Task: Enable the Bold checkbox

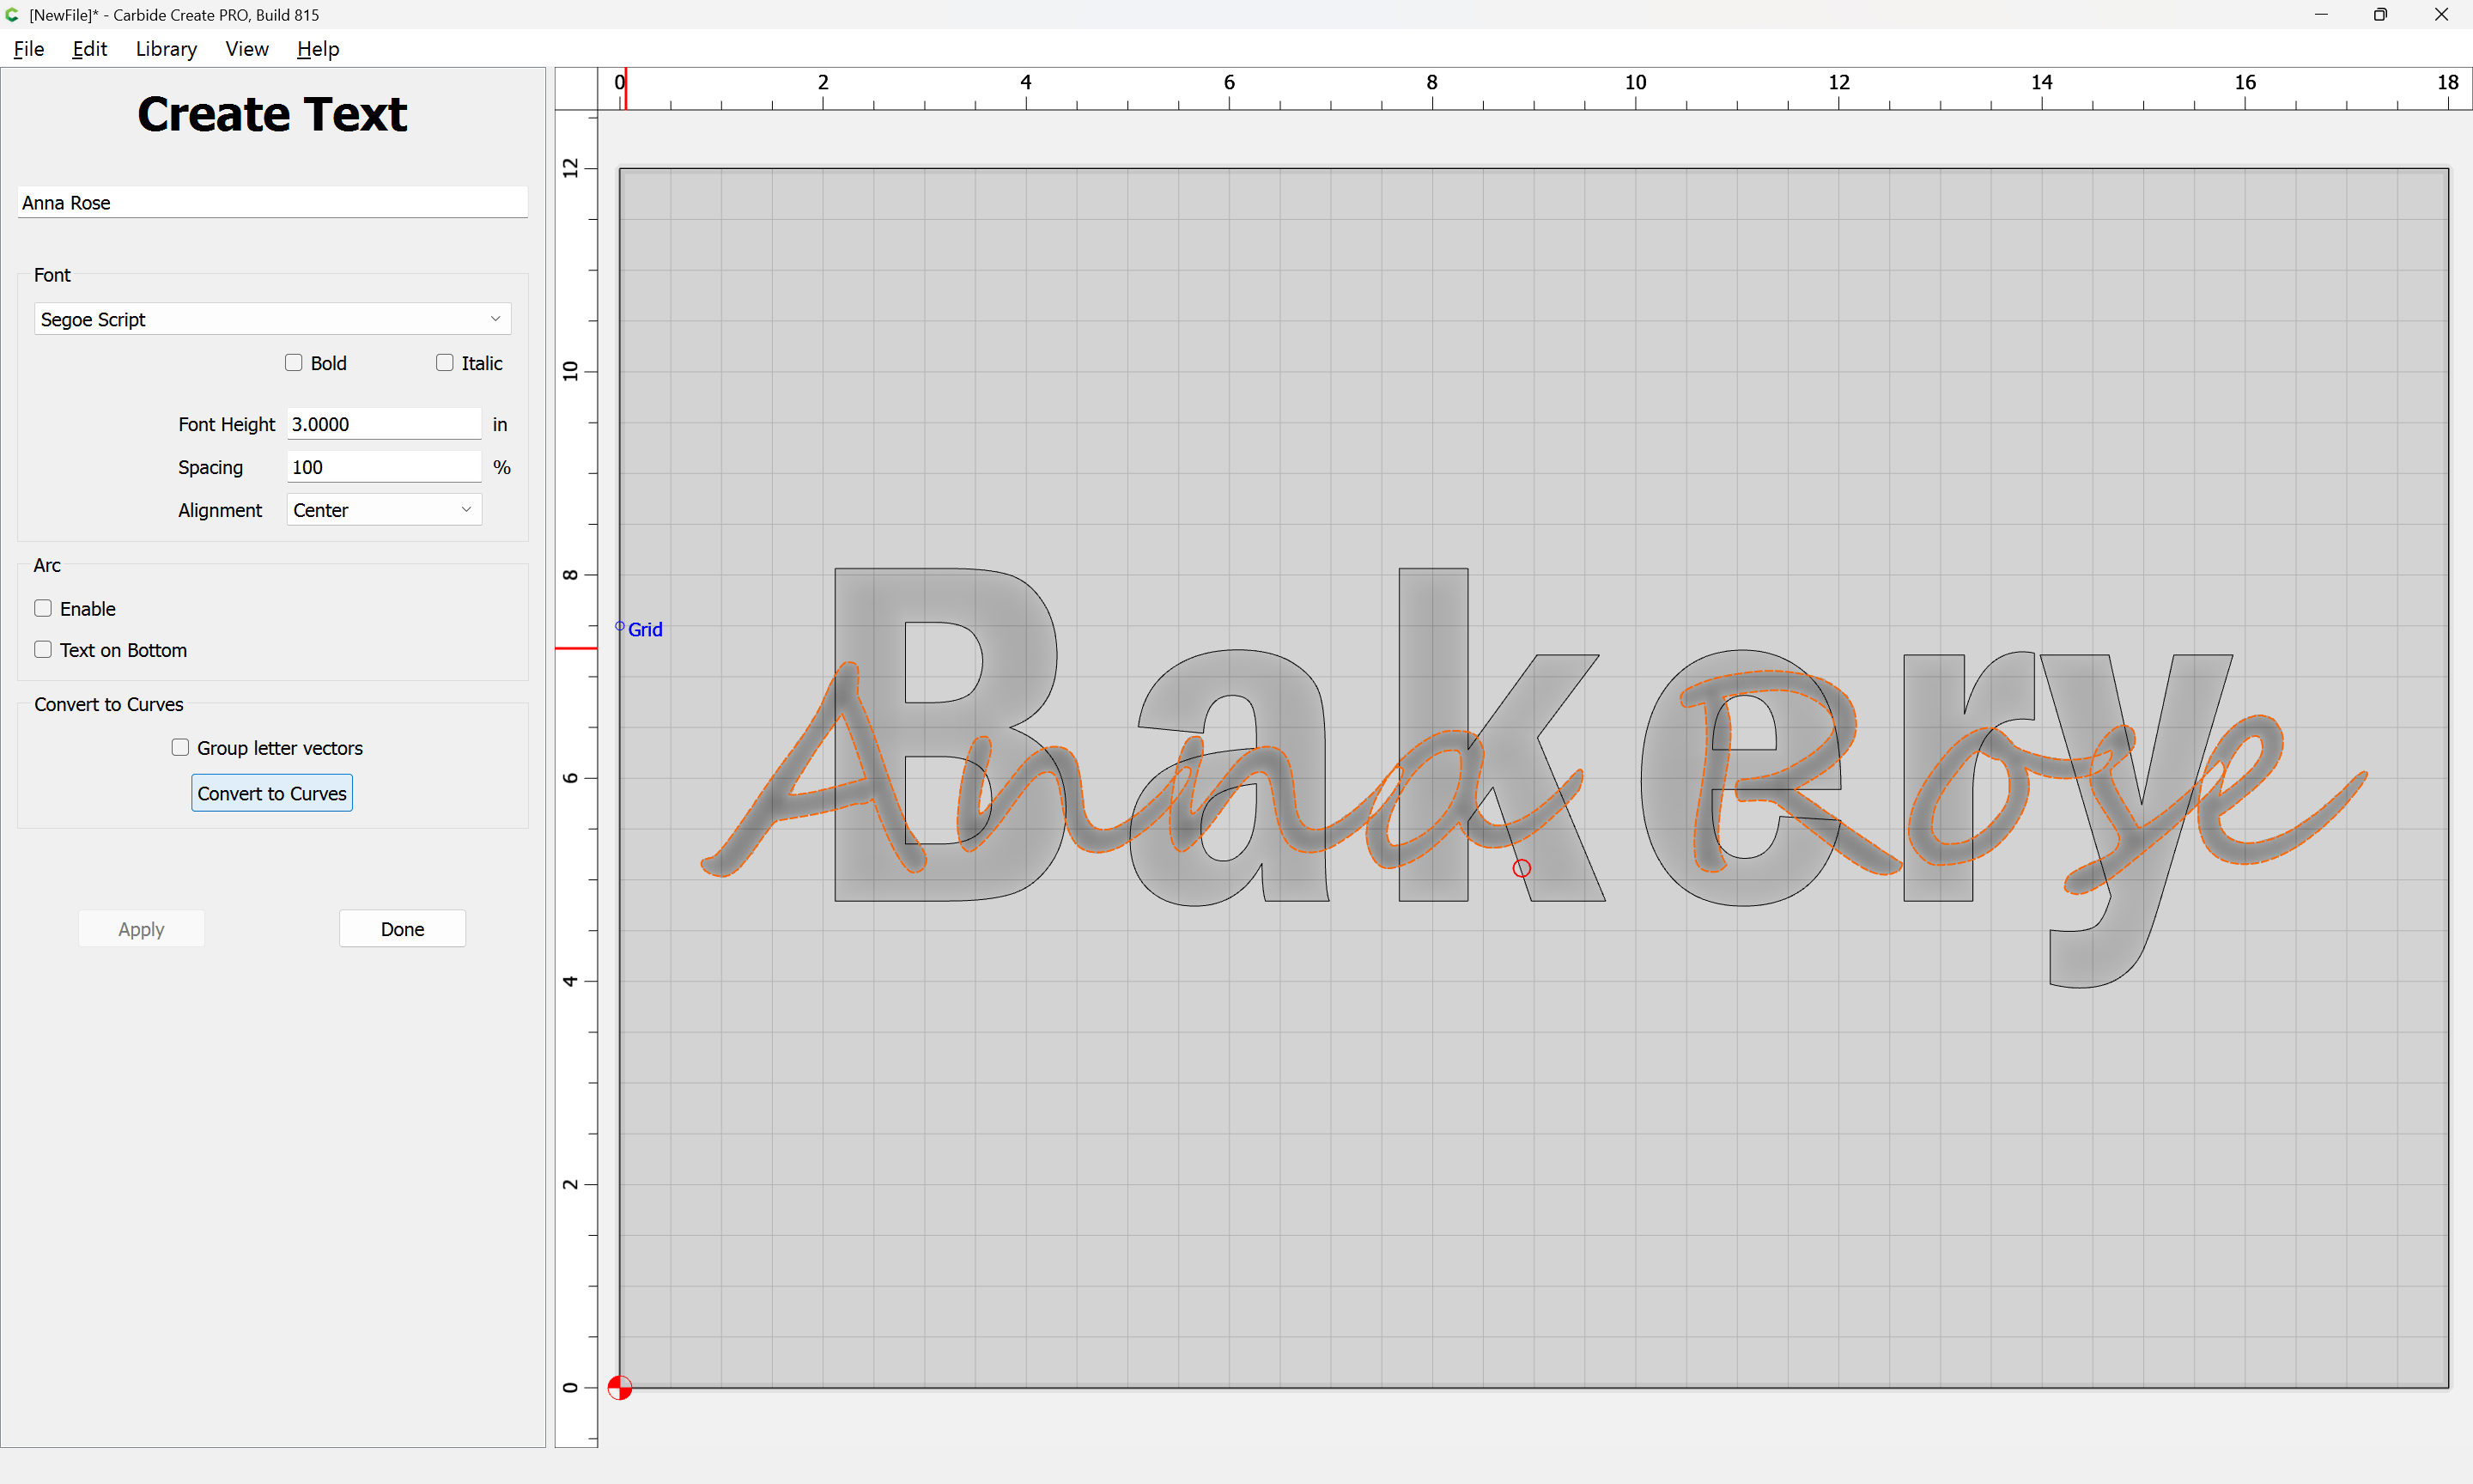Action: point(294,363)
